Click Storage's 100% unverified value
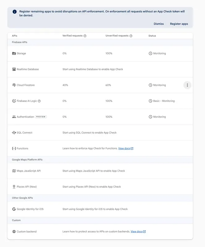 tap(109, 53)
